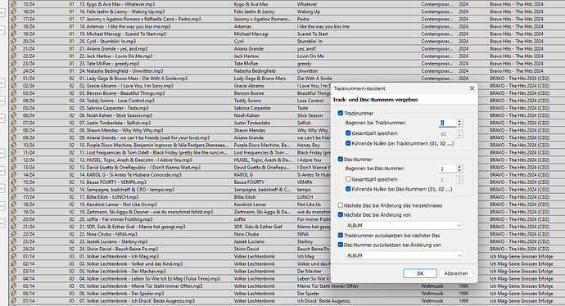Viewport: 565px width, 306px height.
Task: Decrease the starting disc number with down arrow
Action: point(459,171)
